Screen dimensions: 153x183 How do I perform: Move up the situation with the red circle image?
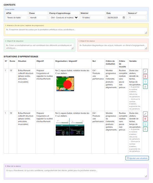pyautogui.click(x=145, y=87)
